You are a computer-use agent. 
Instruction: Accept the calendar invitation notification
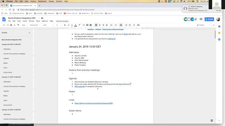click(x=218, y=10)
